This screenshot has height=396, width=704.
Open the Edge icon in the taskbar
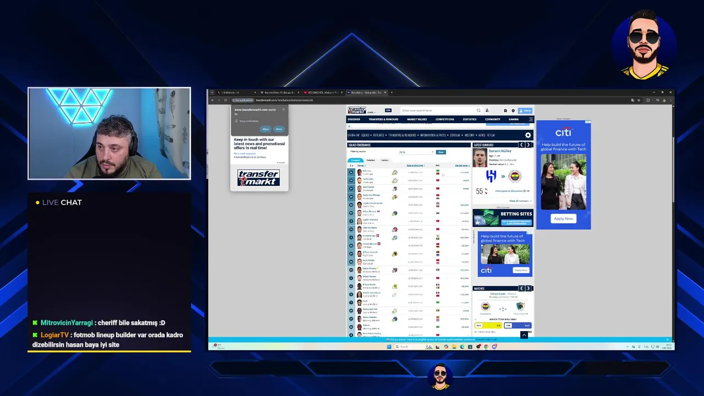coord(462,346)
